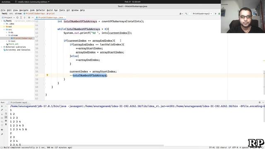Viewport: 265px width, 149px height.
Task: Open Project panel settings gear
Action: click(29, 17)
